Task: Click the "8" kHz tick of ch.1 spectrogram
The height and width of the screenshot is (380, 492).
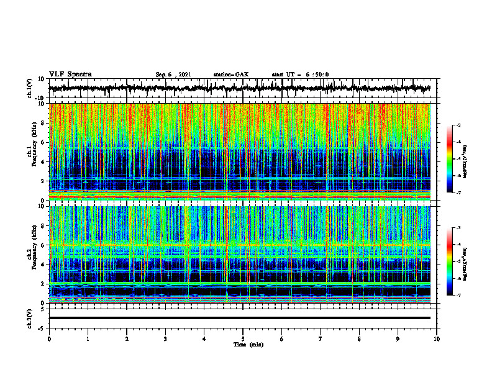Action: point(43,123)
